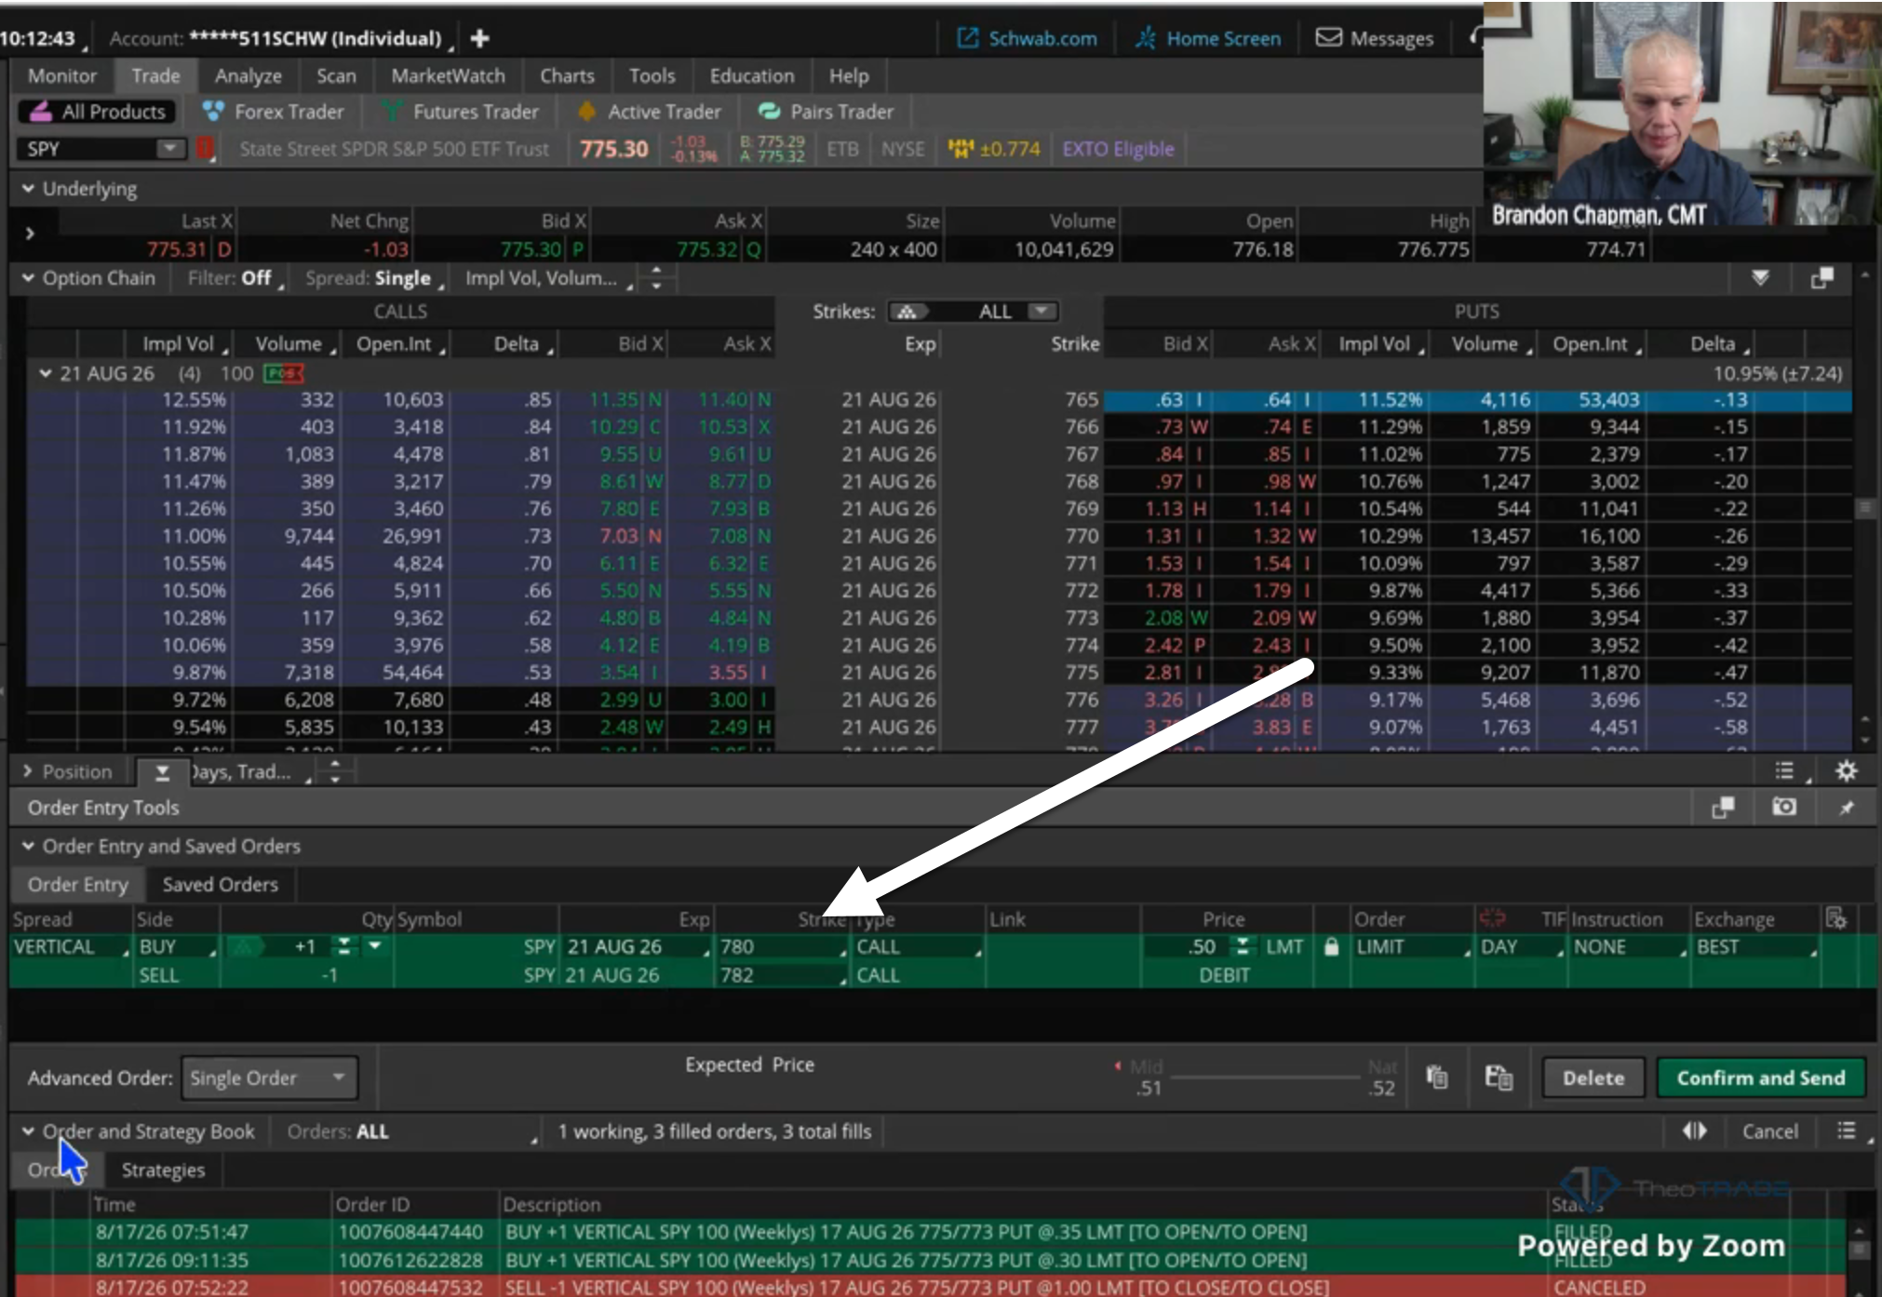Image resolution: width=1882 pixels, height=1297 pixels.
Task: Open the Spread: Single selector
Action: [374, 278]
